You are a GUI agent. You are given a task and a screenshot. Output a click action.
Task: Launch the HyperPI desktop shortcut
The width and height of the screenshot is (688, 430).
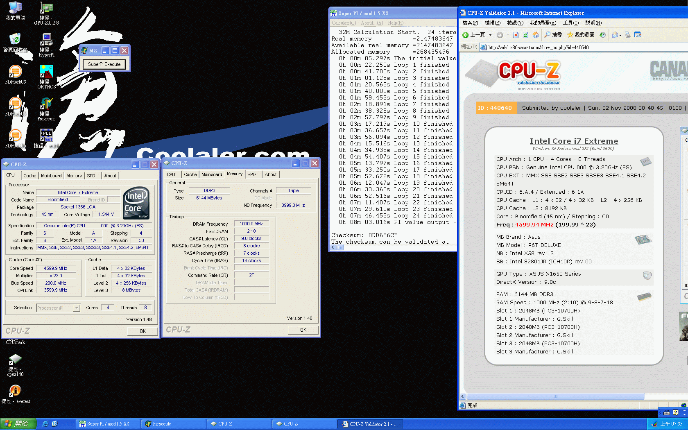click(46, 45)
